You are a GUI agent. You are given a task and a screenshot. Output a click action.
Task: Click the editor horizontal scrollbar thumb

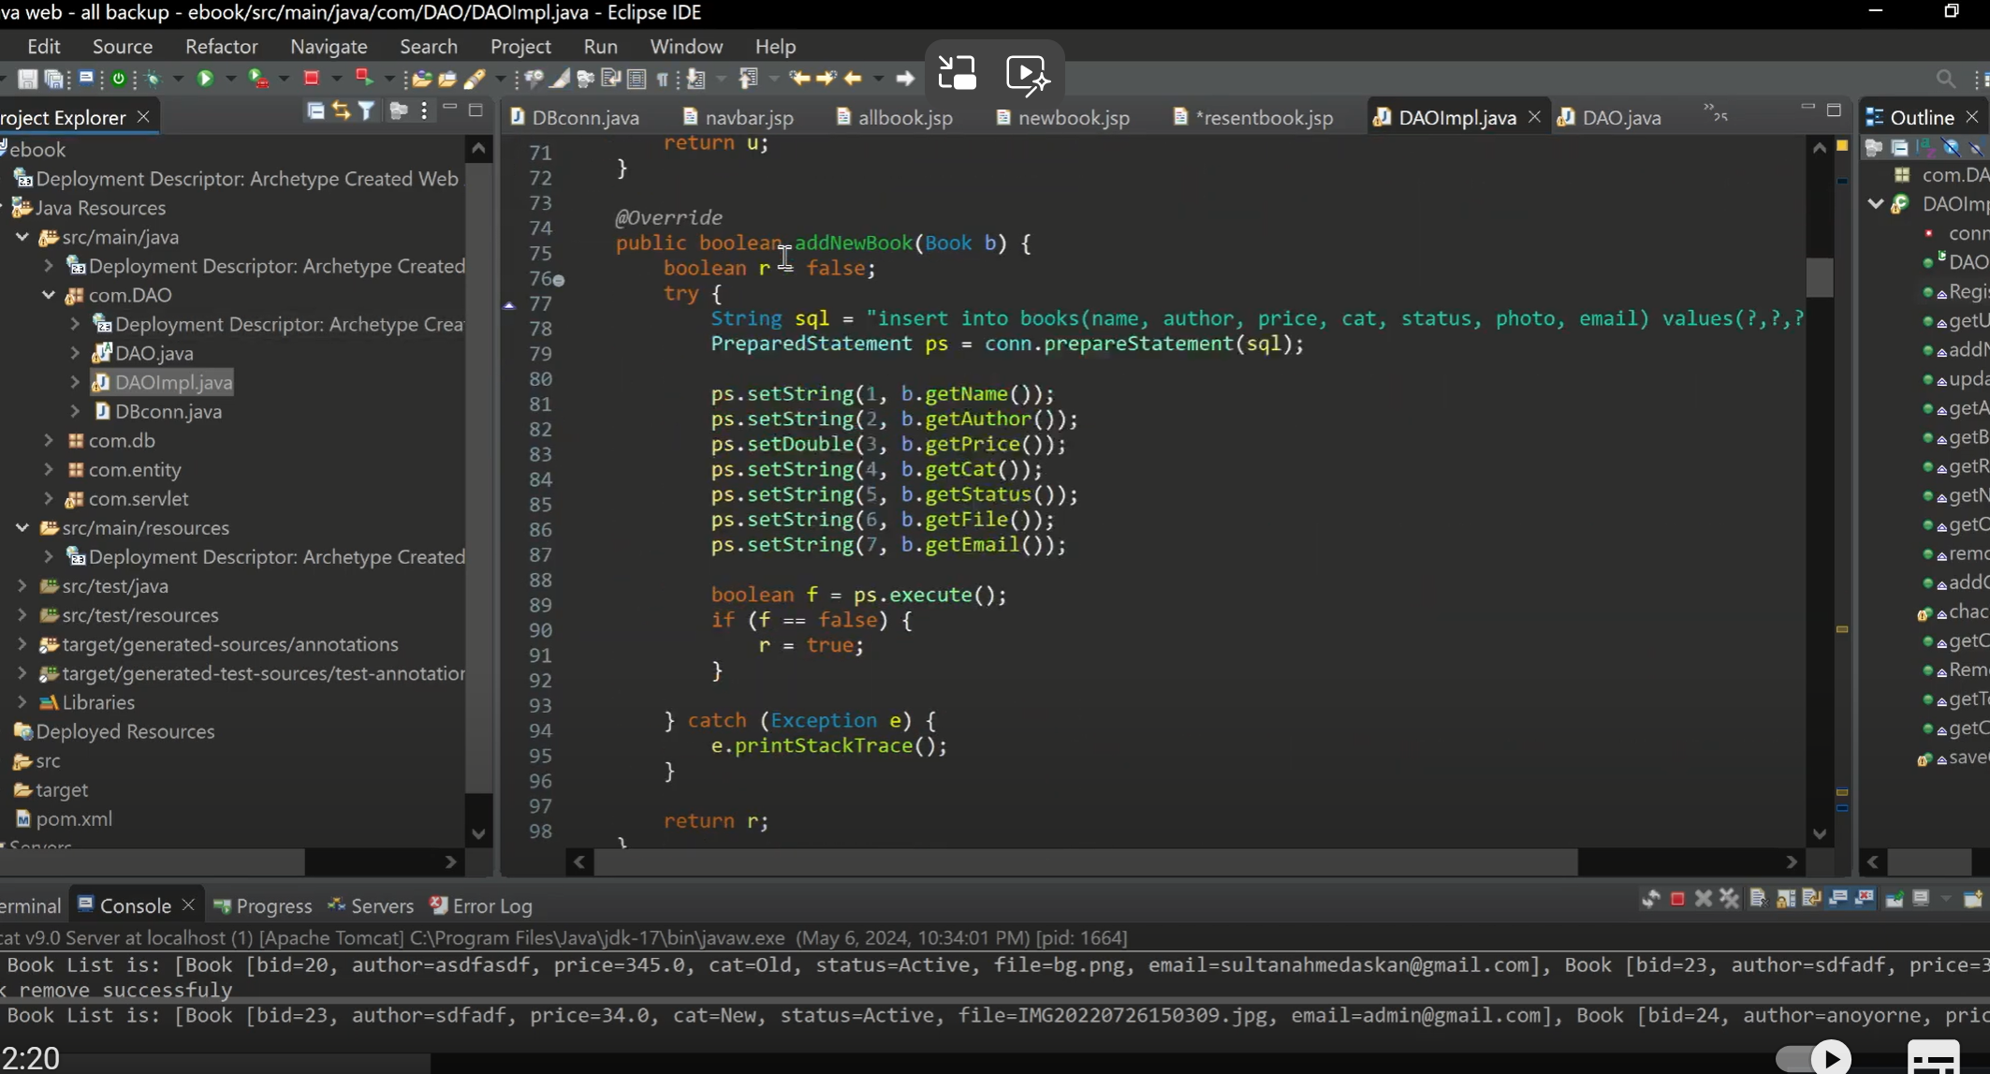click(x=1087, y=861)
